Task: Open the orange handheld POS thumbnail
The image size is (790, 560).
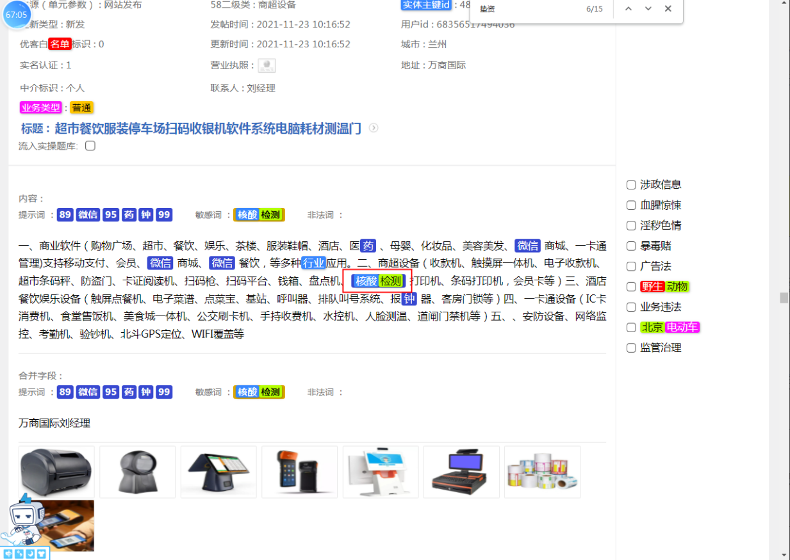Action: [x=300, y=472]
